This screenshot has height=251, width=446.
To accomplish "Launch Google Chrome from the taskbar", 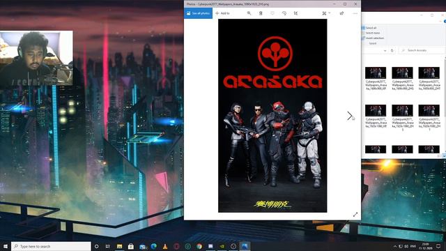I will [x=199, y=246].
